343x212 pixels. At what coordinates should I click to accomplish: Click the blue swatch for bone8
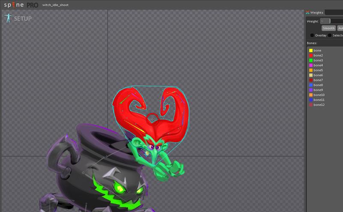[310, 85]
